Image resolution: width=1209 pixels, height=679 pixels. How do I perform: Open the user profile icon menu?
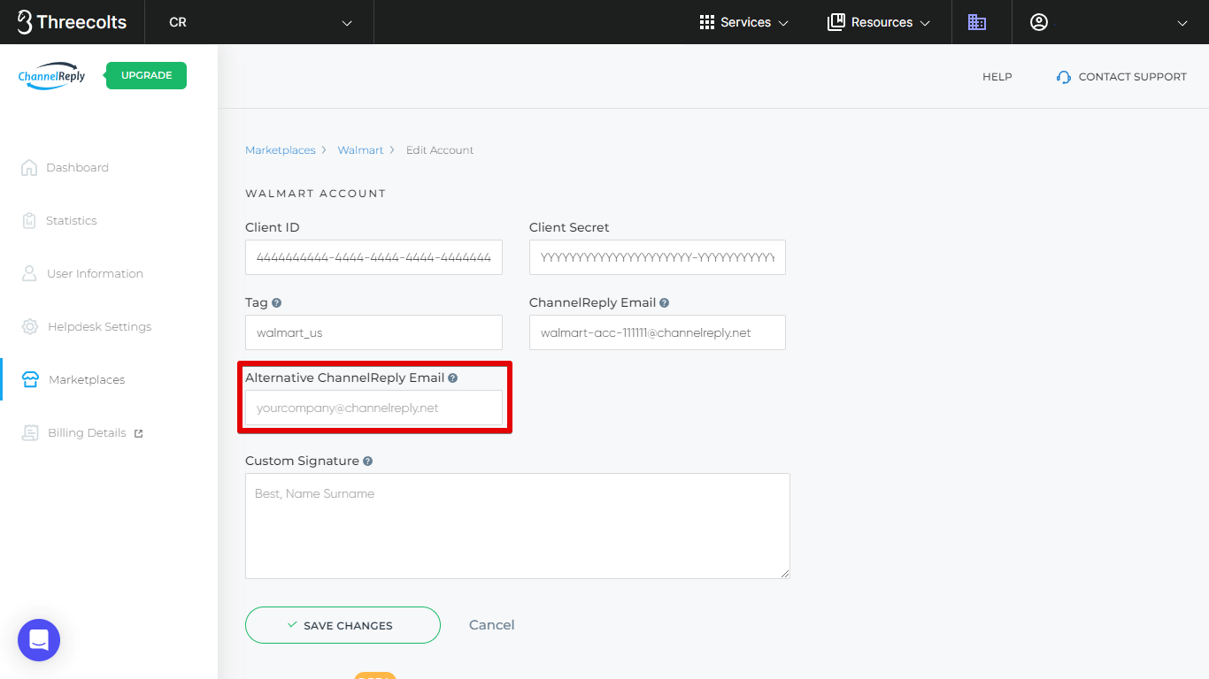[1039, 22]
